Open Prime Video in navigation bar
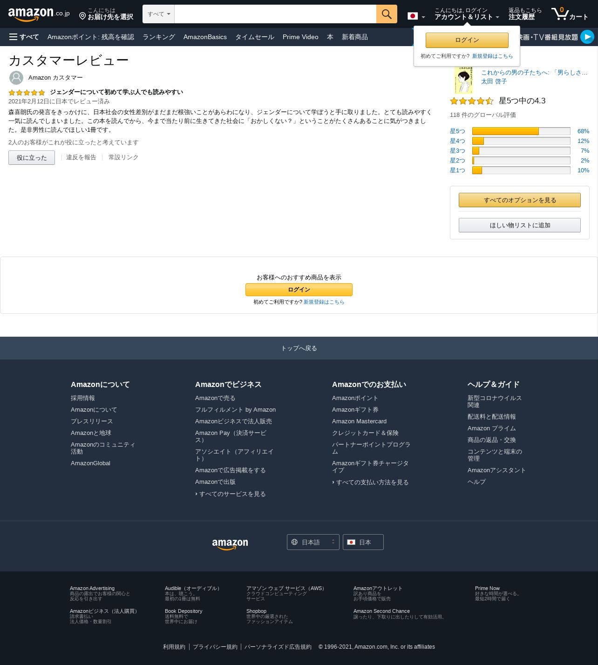Image resolution: width=598 pixels, height=665 pixels. [x=300, y=37]
